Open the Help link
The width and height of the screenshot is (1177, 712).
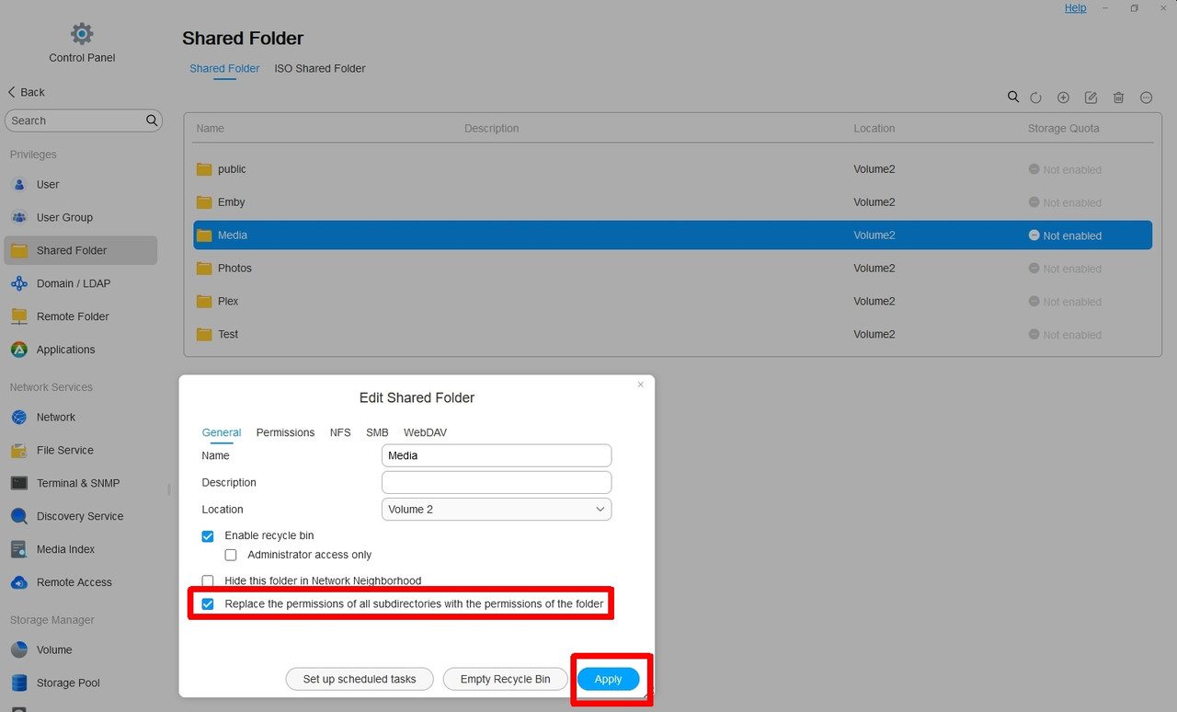click(x=1075, y=7)
